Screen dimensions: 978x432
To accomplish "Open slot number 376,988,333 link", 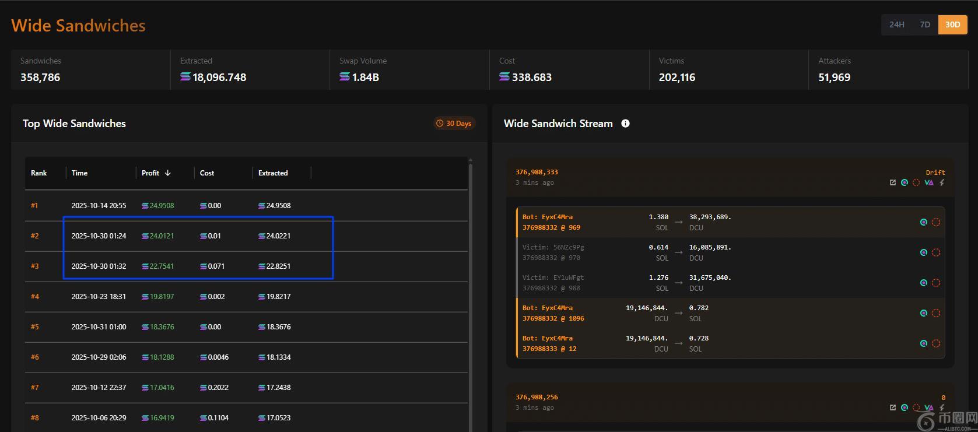I will point(537,172).
